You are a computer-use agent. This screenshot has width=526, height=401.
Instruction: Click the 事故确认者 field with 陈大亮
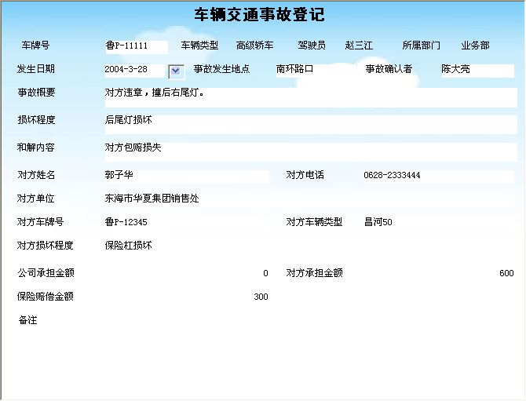coord(476,70)
